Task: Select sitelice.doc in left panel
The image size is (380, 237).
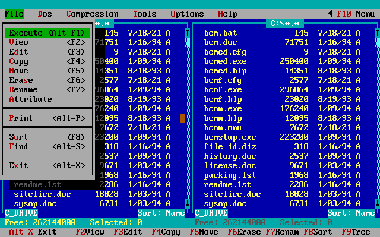Action: [40, 194]
